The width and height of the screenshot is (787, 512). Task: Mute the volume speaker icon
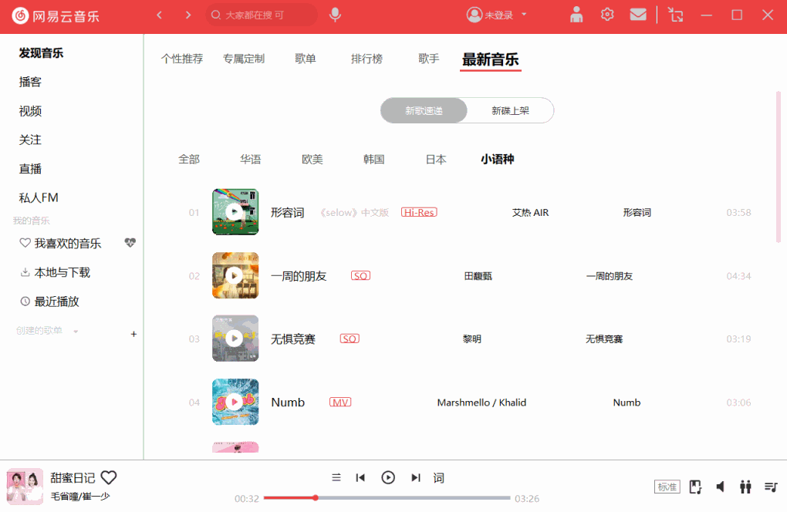(720, 487)
